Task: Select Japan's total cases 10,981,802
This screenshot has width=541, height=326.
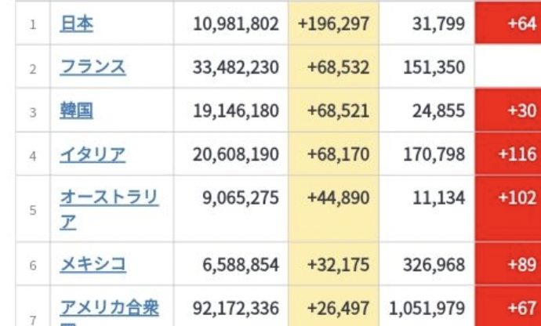Action: pyautogui.click(x=236, y=24)
